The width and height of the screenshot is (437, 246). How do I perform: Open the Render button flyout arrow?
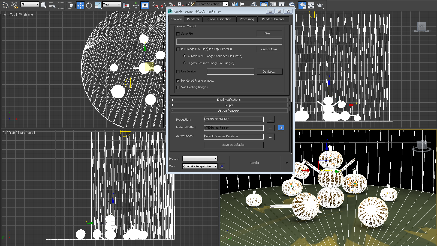[x=286, y=163]
